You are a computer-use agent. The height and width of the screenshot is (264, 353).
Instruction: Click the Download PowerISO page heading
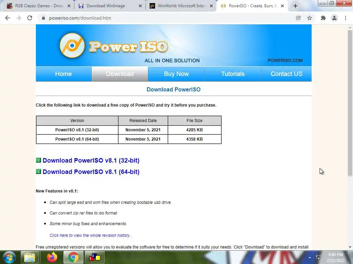(x=174, y=89)
